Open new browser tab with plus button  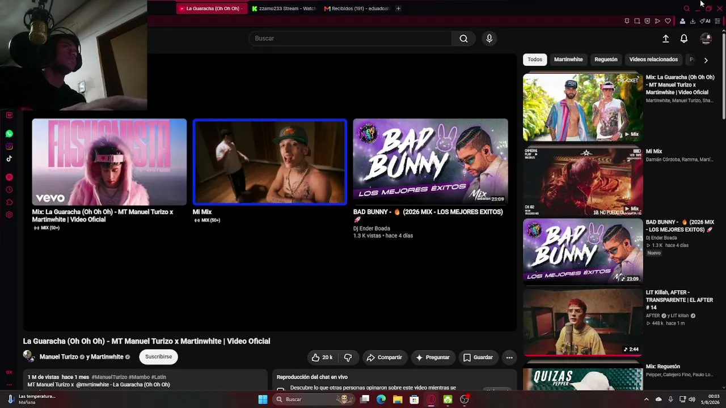pyautogui.click(x=398, y=8)
